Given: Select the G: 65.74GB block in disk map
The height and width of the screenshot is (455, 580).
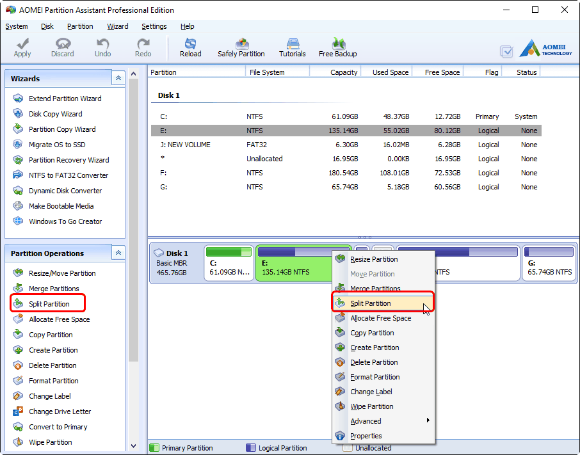Looking at the screenshot, I should tap(549, 263).
